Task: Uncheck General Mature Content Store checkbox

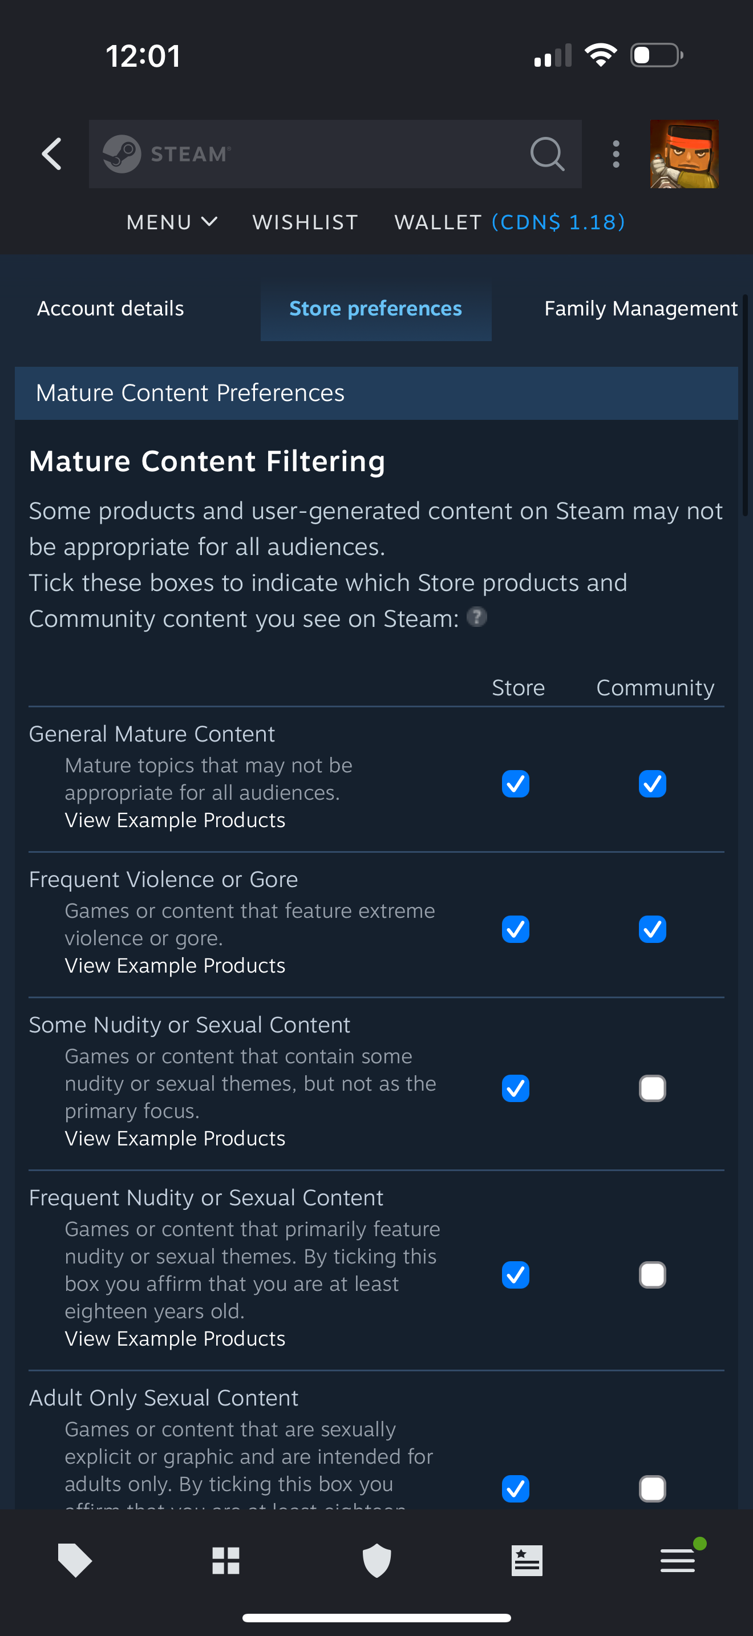Action: (515, 784)
